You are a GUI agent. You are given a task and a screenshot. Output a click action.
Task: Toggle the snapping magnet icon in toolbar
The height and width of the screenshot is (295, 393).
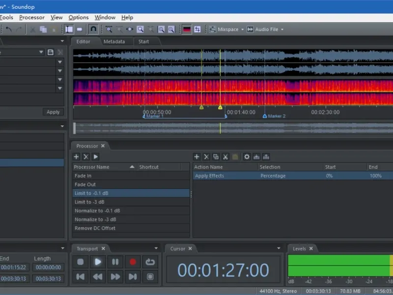[93, 29]
